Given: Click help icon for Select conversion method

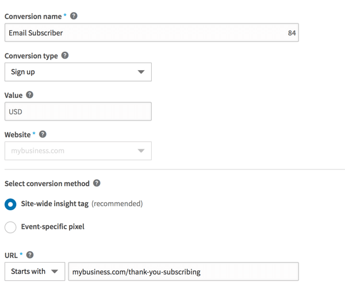Looking at the screenshot, I should point(97,183).
